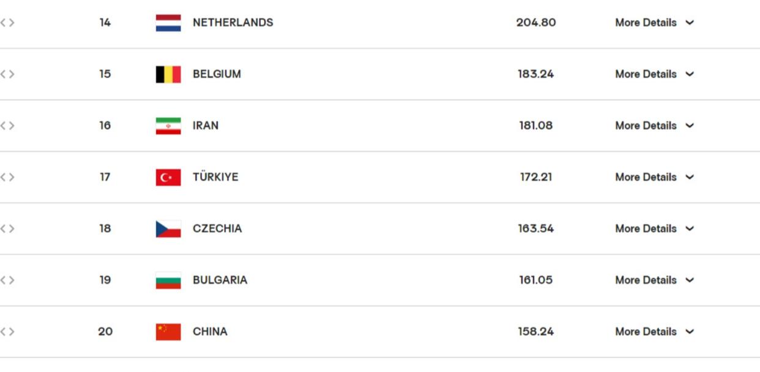The width and height of the screenshot is (760, 372).
Task: Select the BULGARIA team name
Action: pos(220,280)
